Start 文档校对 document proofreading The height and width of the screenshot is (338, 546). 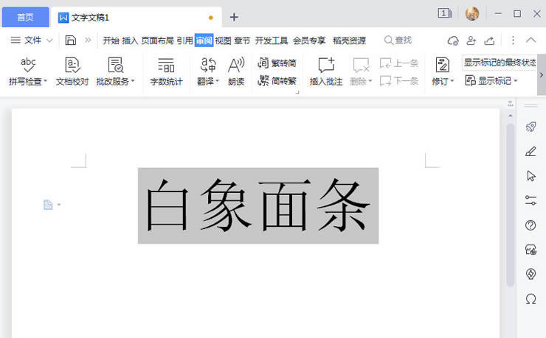(72, 71)
